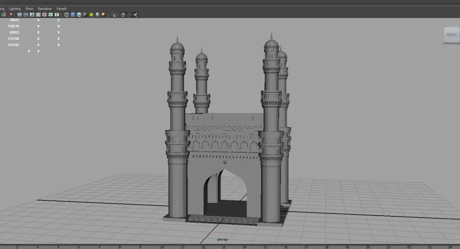
Task: Toggle the Resolution Gate icon
Action: [32, 15]
